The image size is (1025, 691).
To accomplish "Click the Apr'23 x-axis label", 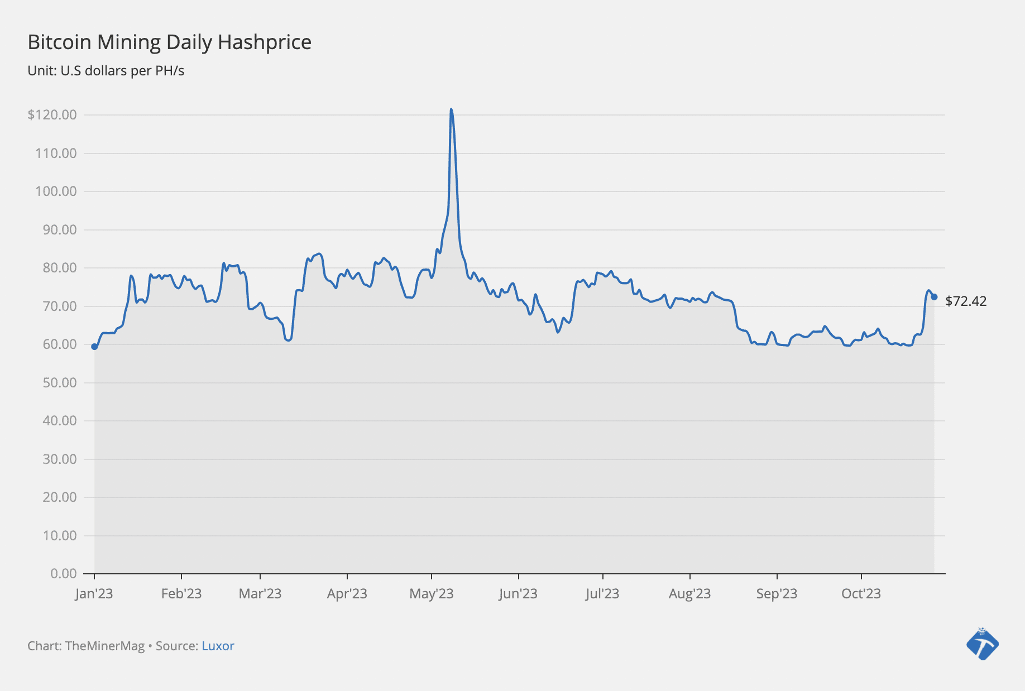I will coord(347,593).
